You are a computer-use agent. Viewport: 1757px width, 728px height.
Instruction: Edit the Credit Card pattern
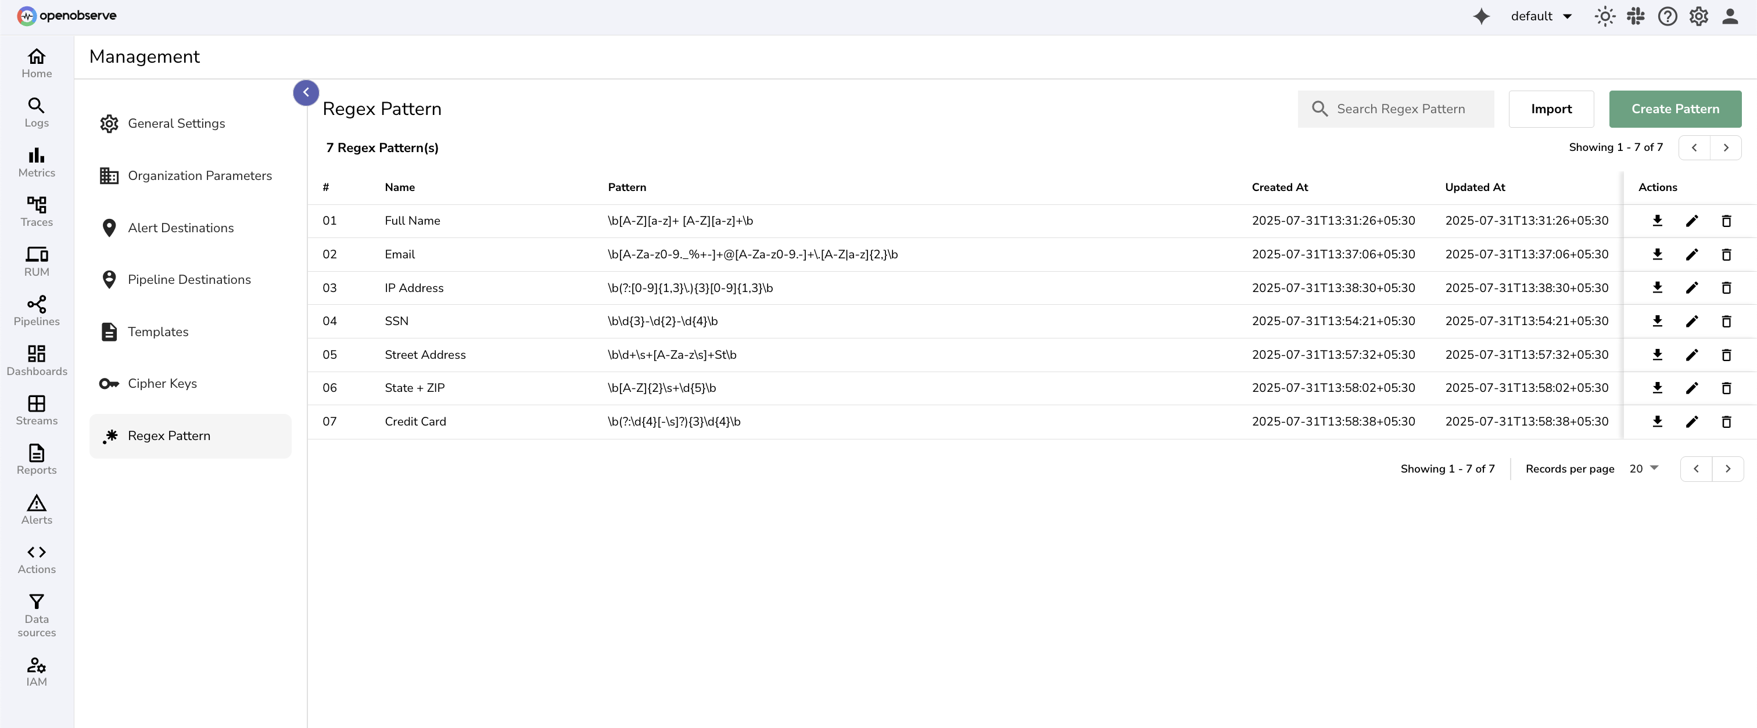coord(1691,422)
